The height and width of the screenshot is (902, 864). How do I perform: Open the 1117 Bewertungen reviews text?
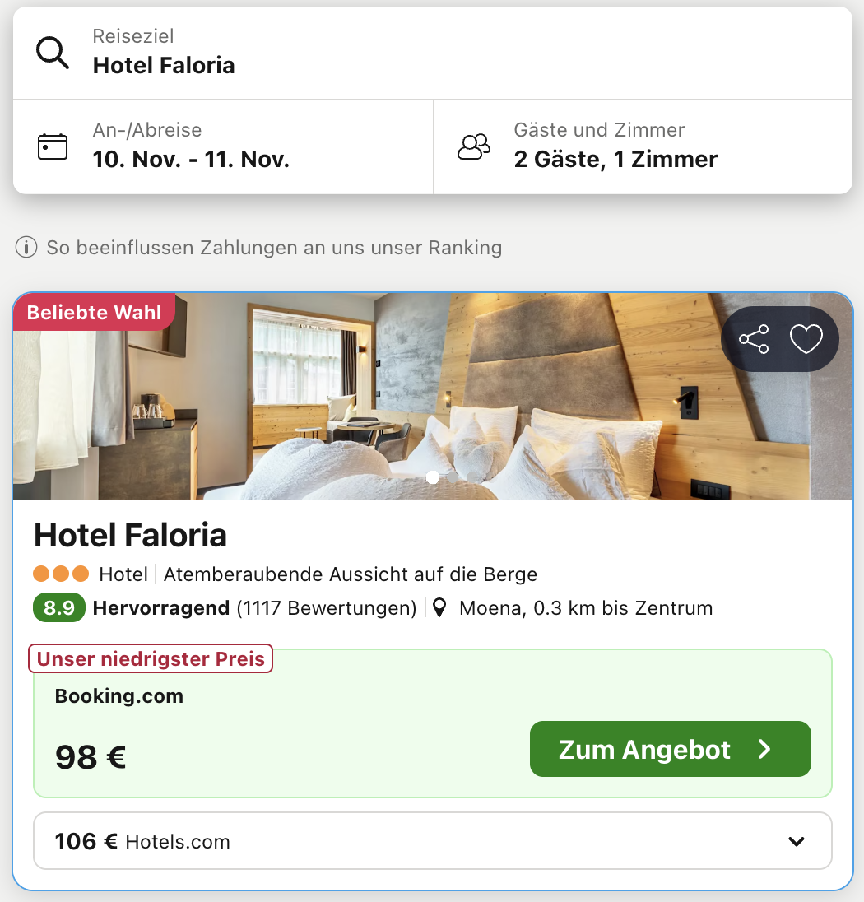(326, 608)
